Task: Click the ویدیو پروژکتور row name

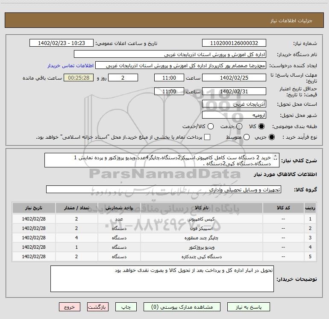Action: (x=201, y=247)
